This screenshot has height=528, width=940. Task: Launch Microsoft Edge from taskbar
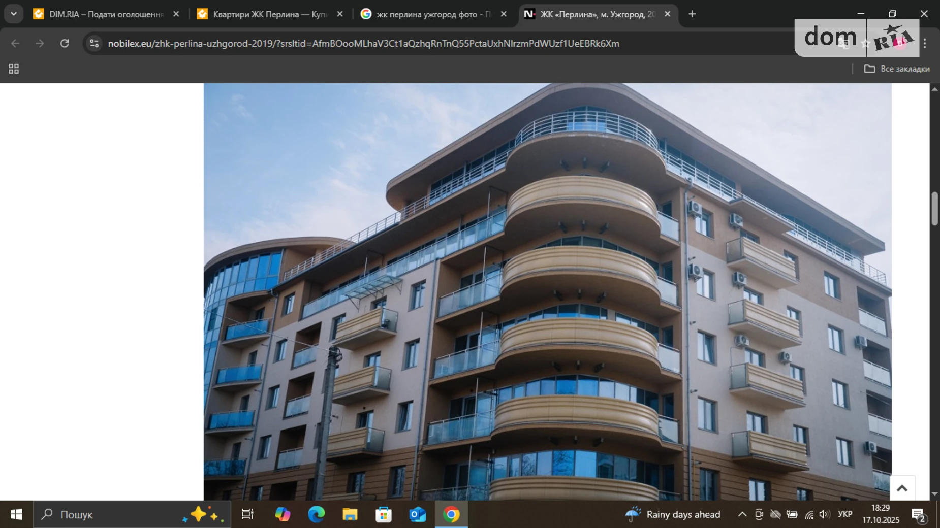pyautogui.click(x=316, y=514)
